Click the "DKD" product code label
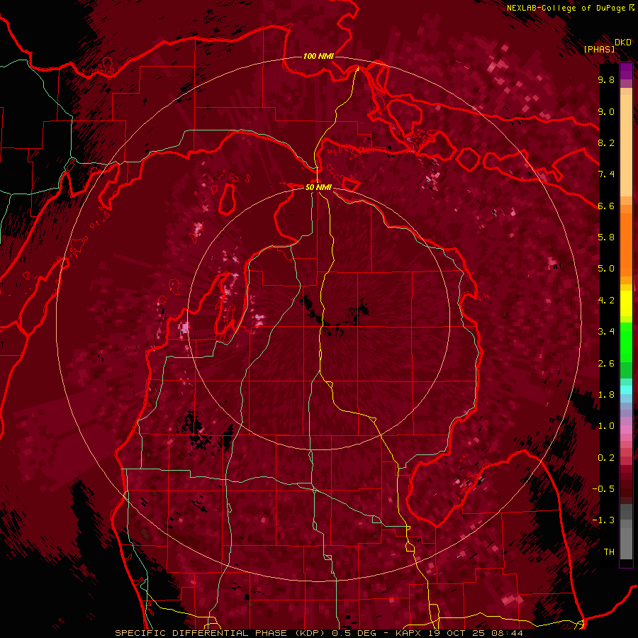This screenshot has height=638, width=638. [x=623, y=43]
